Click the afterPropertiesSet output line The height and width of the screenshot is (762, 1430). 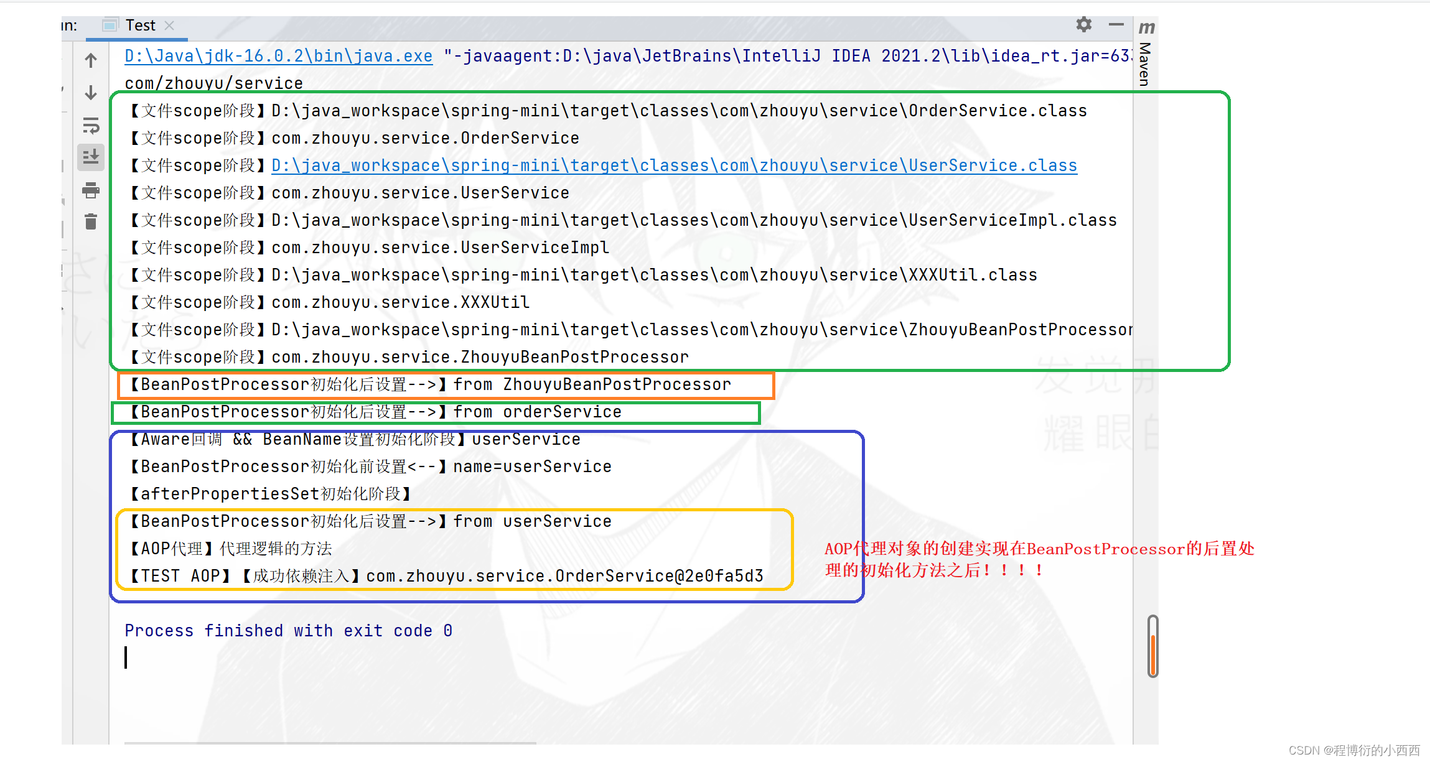[x=270, y=494]
